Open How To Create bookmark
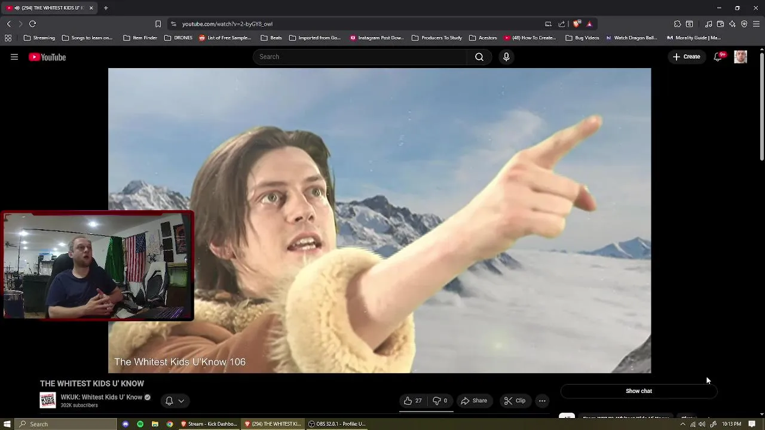The image size is (765, 430). pos(530,38)
